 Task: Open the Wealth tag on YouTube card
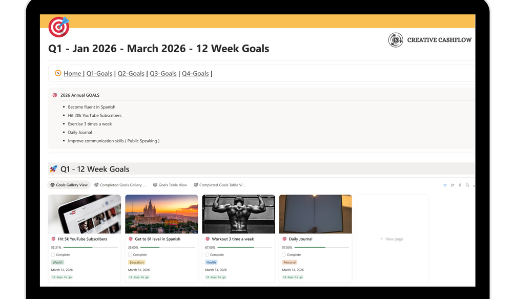click(57, 262)
